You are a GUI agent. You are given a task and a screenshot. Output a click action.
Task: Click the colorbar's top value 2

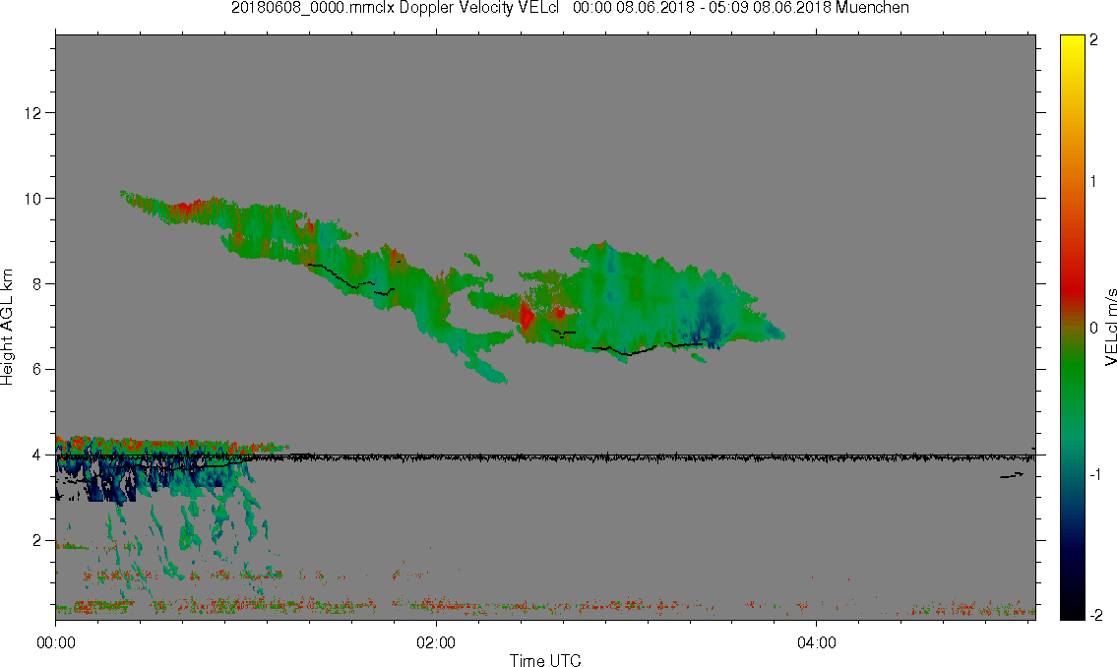[x=1093, y=40]
